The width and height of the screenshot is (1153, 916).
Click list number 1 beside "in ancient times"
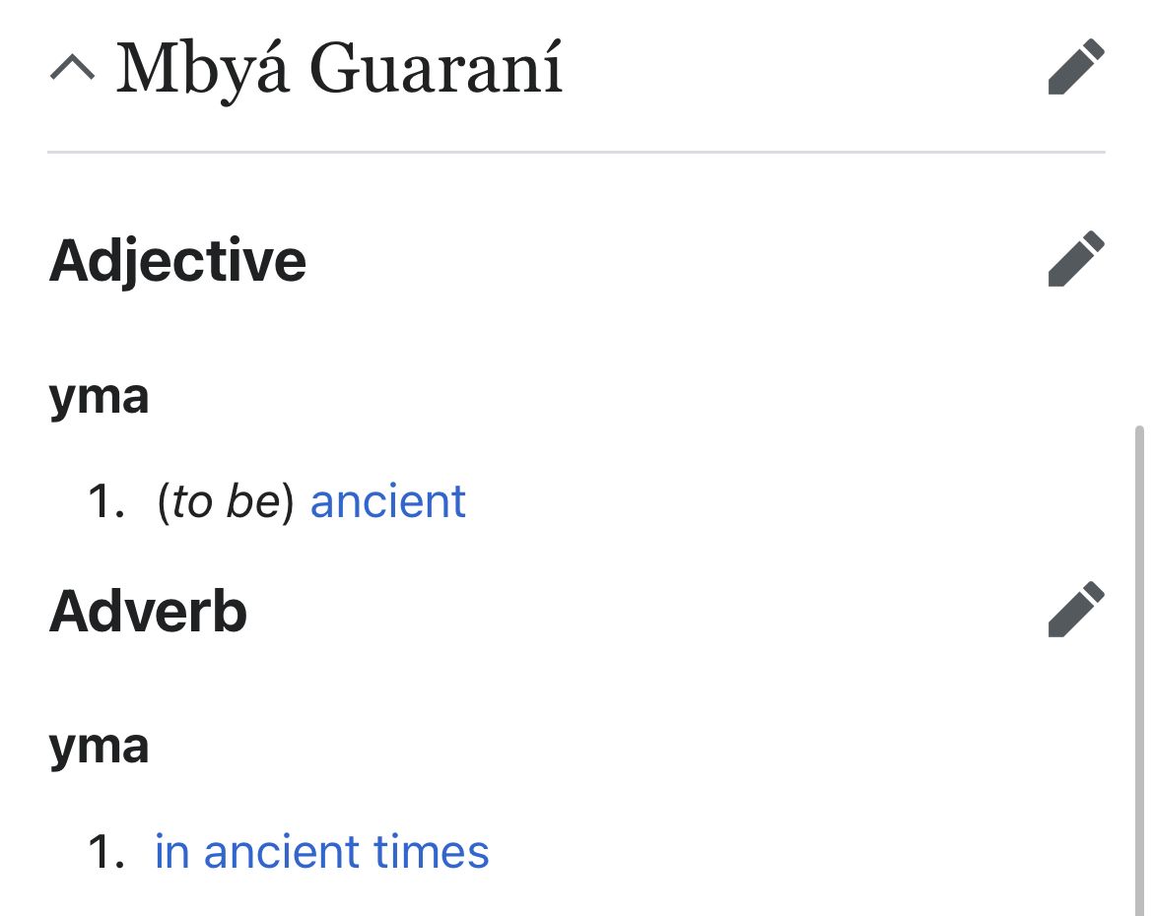[x=106, y=852]
